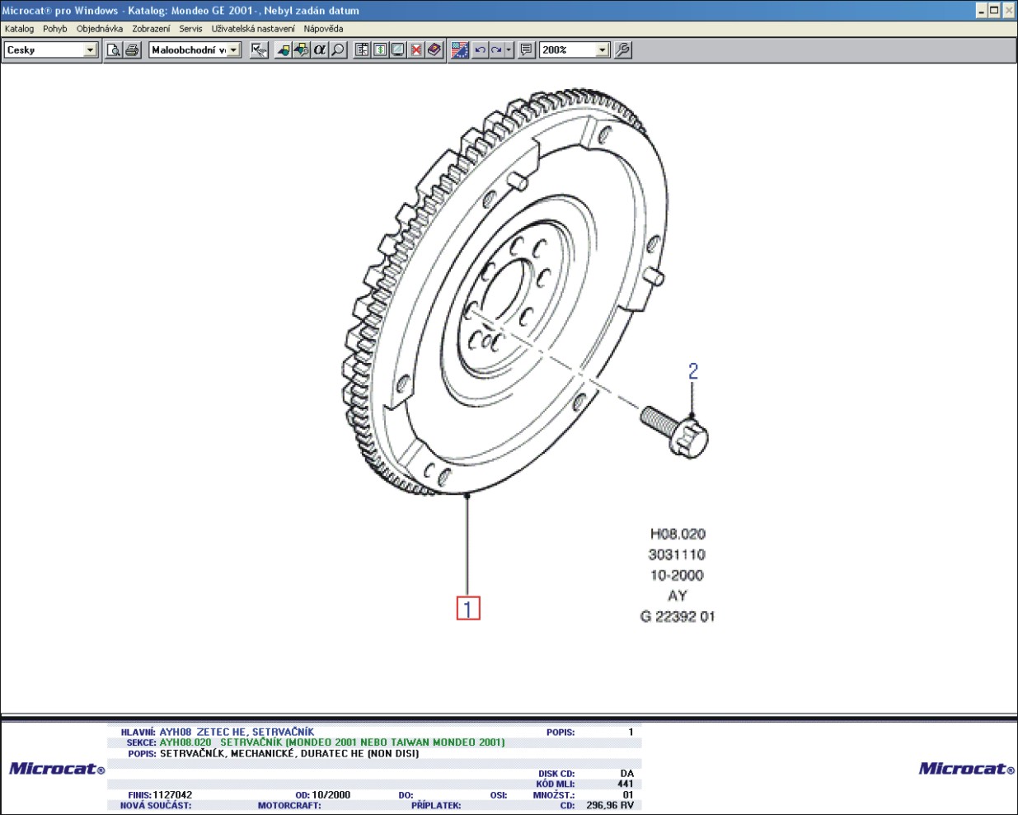Viewport: 1018px width, 815px height.
Task: Click the print preview icon
Action: click(x=114, y=50)
